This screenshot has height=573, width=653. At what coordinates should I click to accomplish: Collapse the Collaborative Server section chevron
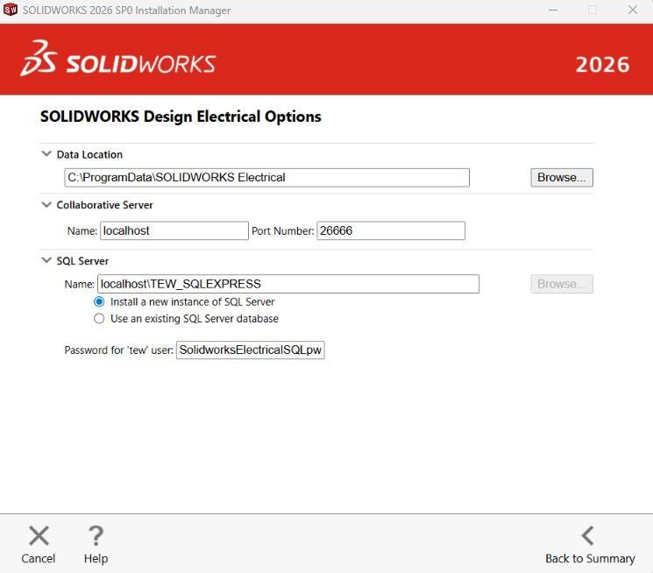pyautogui.click(x=46, y=204)
